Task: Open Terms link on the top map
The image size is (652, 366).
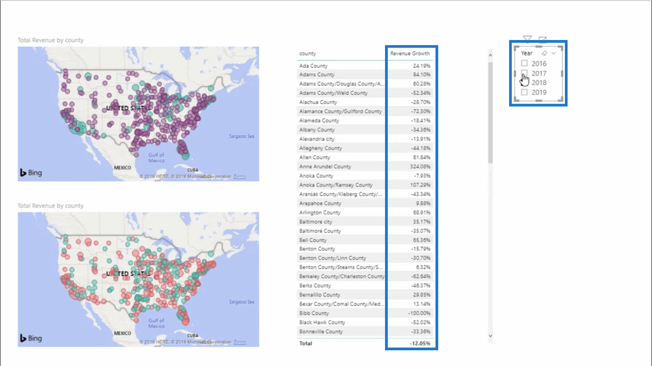Action: click(x=240, y=176)
